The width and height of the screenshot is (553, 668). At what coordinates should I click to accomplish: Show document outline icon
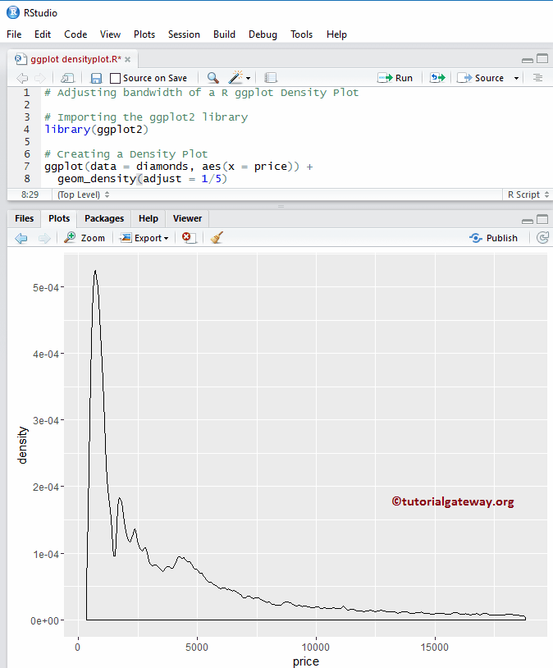click(x=537, y=77)
